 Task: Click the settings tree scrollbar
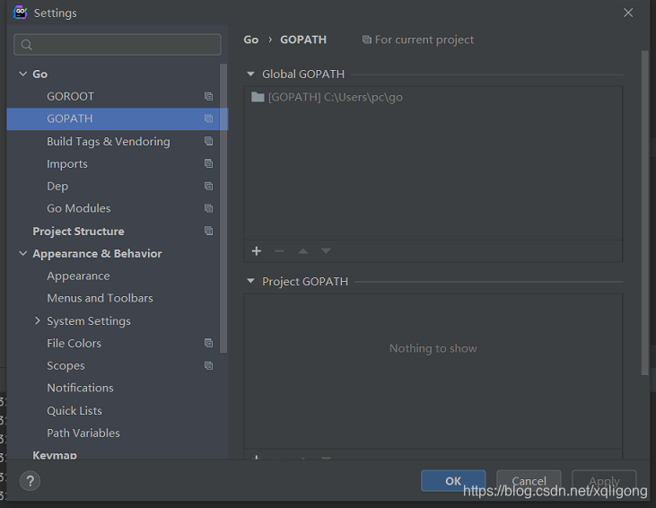[x=223, y=208]
